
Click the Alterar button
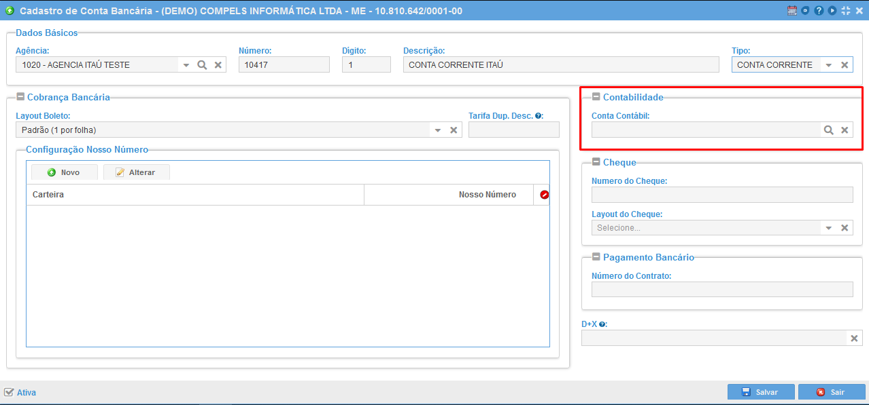point(137,172)
